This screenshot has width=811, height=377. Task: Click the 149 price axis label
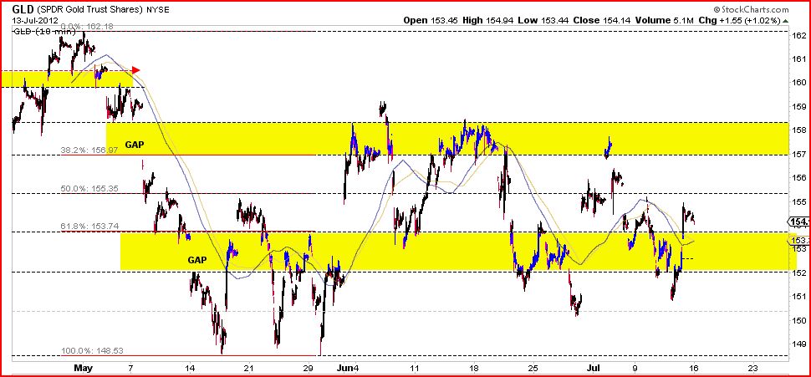point(799,344)
